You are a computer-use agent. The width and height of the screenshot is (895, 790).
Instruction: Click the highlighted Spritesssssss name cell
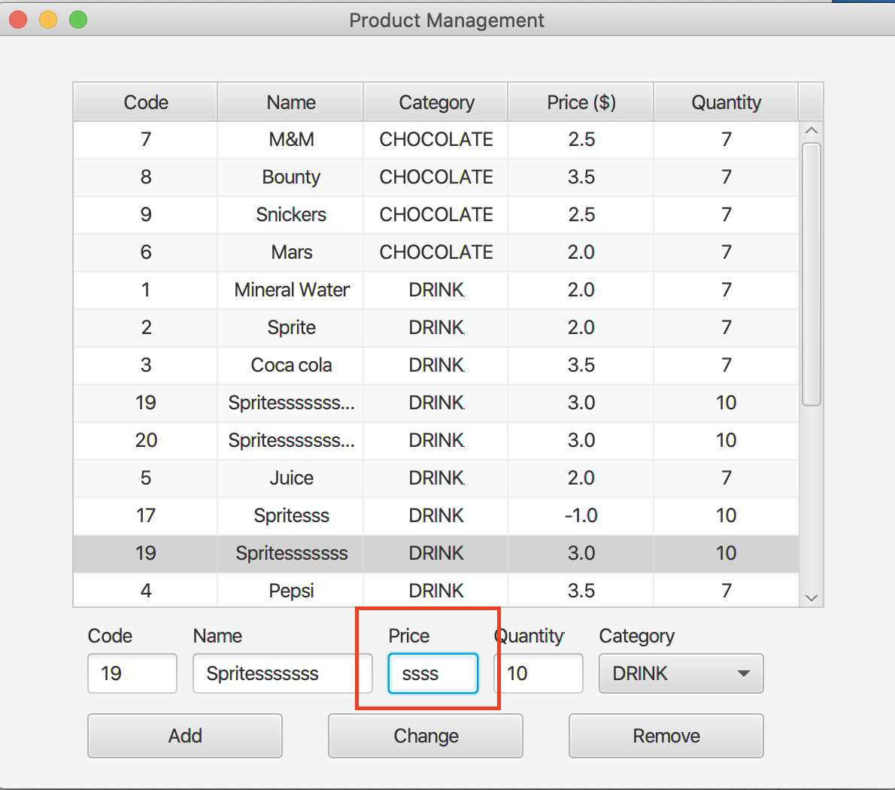click(x=291, y=553)
